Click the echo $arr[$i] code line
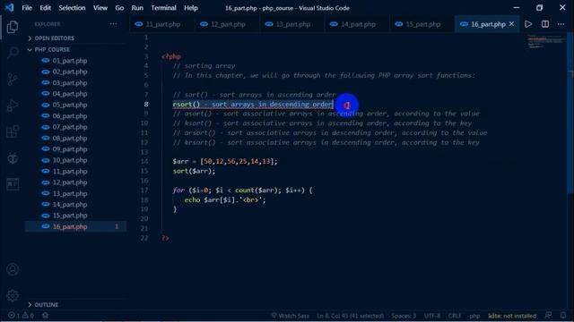This screenshot has width=574, height=322. coord(225,199)
